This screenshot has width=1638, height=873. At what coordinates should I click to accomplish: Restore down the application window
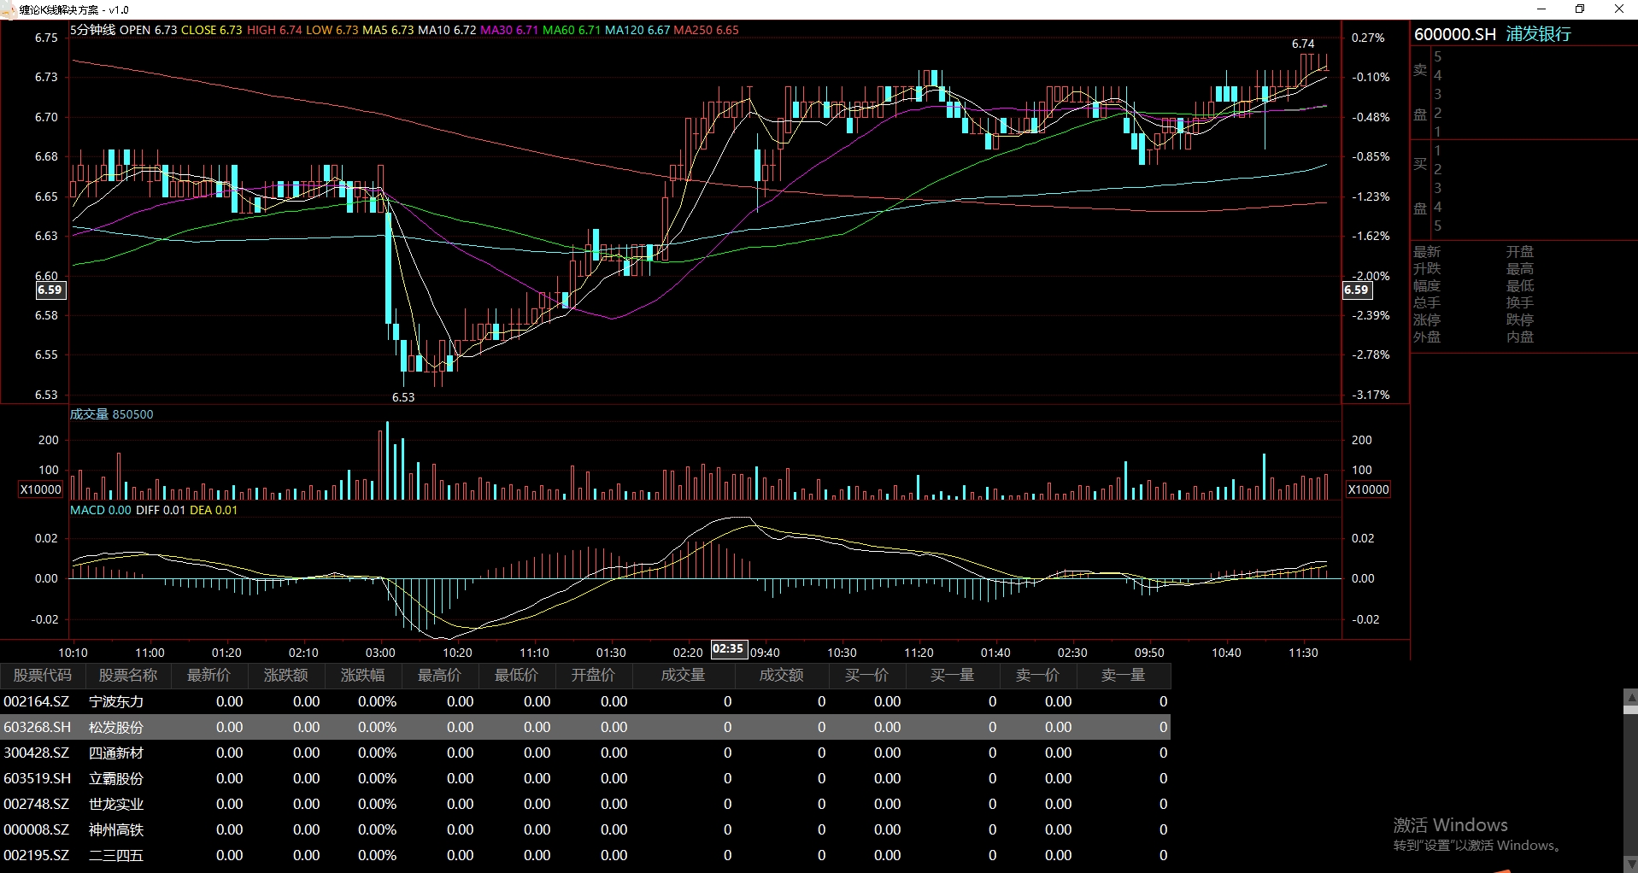coord(1580,9)
